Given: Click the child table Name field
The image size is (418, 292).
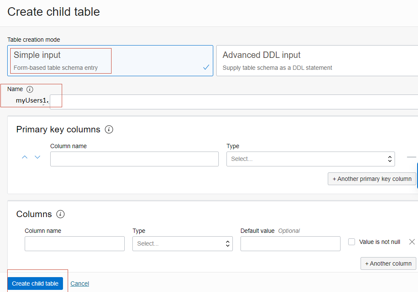Looking at the screenshot, I should (x=233, y=102).
